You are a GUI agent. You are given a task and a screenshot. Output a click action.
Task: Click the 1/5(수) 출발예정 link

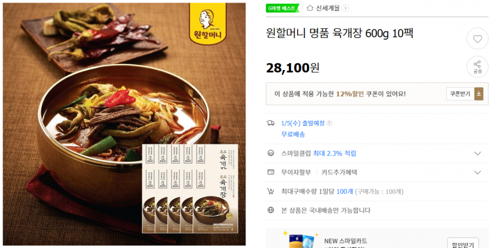(x=303, y=123)
